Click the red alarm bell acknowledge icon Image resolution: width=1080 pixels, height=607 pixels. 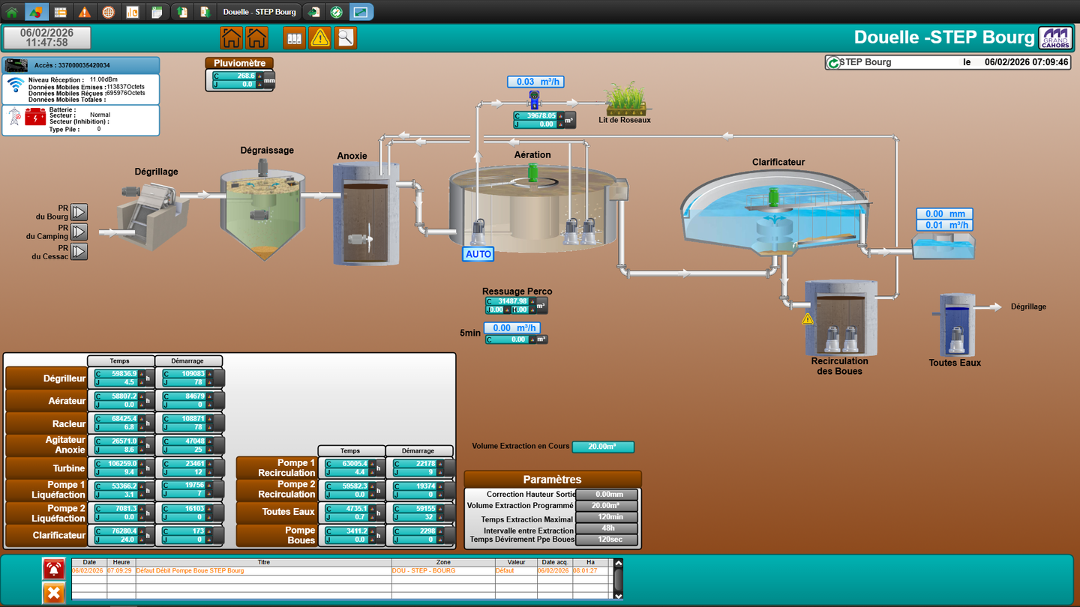53,569
